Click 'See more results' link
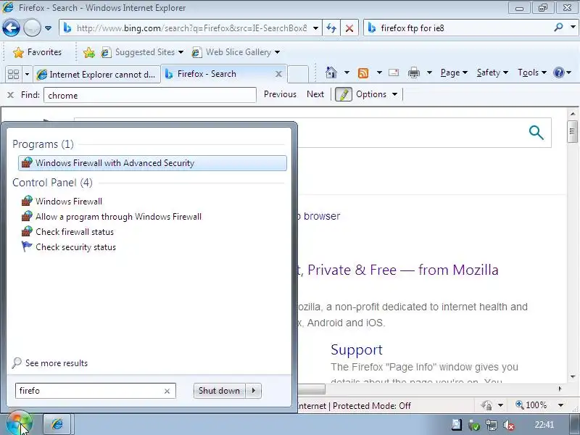The height and width of the screenshot is (435, 580). click(57, 363)
